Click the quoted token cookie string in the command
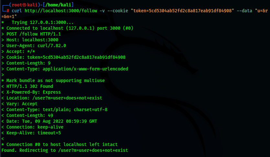Viewport: 270px width, 157px height. [182, 11]
